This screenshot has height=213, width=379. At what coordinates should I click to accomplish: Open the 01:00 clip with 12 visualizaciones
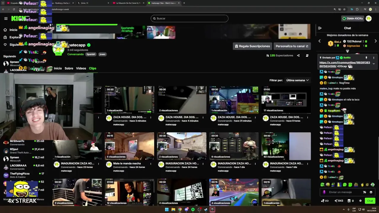[129, 192]
